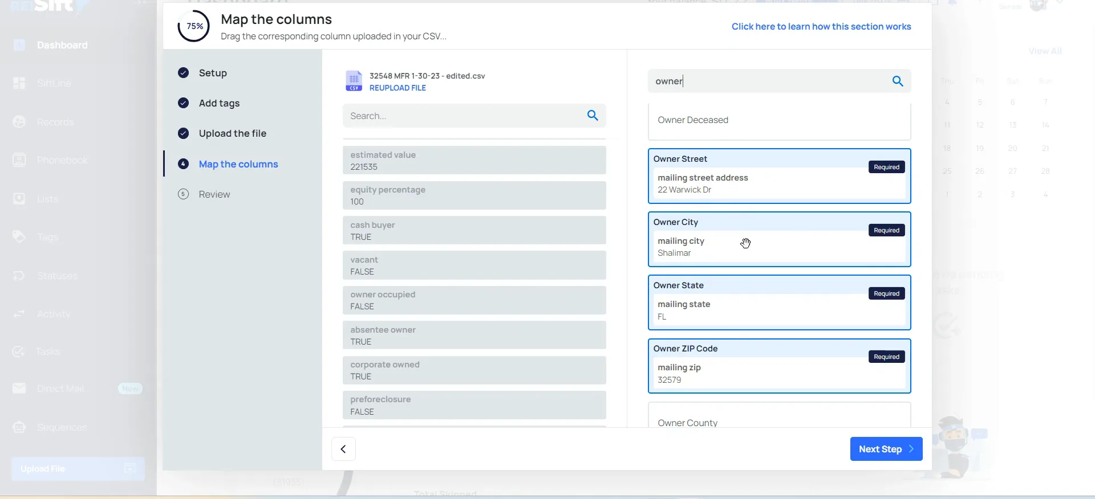Click search icon in owner field search

(898, 81)
